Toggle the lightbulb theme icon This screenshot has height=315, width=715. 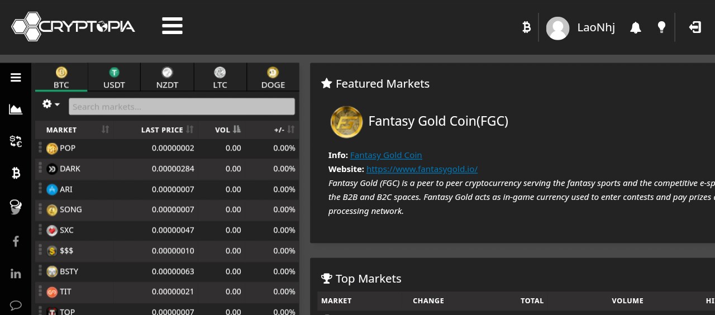point(661,27)
